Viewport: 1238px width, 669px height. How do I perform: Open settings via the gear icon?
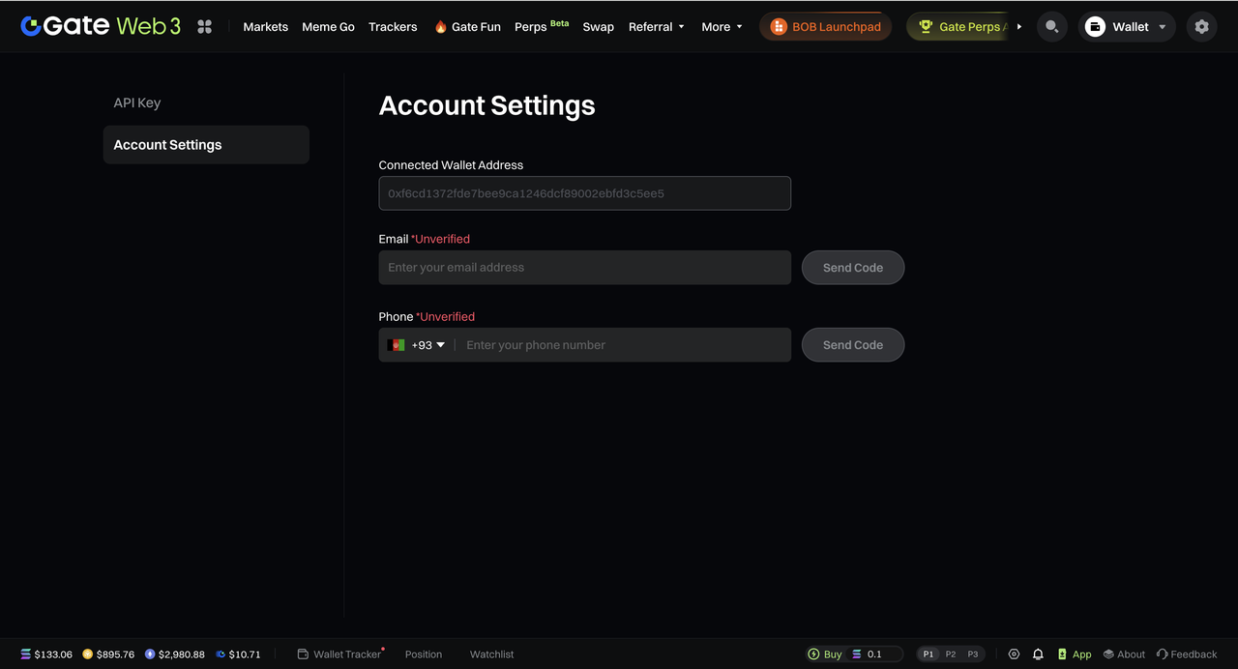click(1201, 27)
